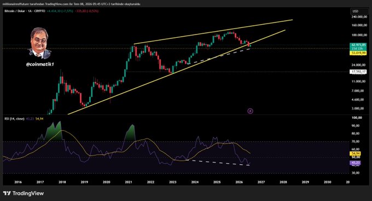Click the 2030 label on the time axis
This screenshot has width=372, height=201.
327,182
